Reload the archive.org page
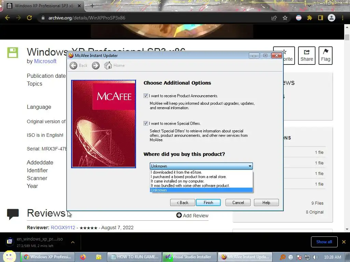Viewport: 350px width, 262px height. (x=29, y=18)
